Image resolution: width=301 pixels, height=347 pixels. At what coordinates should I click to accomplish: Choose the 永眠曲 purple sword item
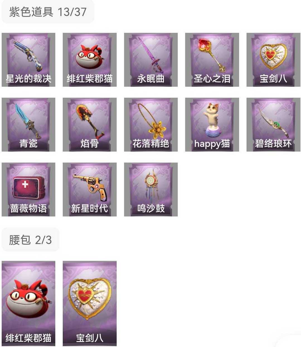(x=151, y=60)
